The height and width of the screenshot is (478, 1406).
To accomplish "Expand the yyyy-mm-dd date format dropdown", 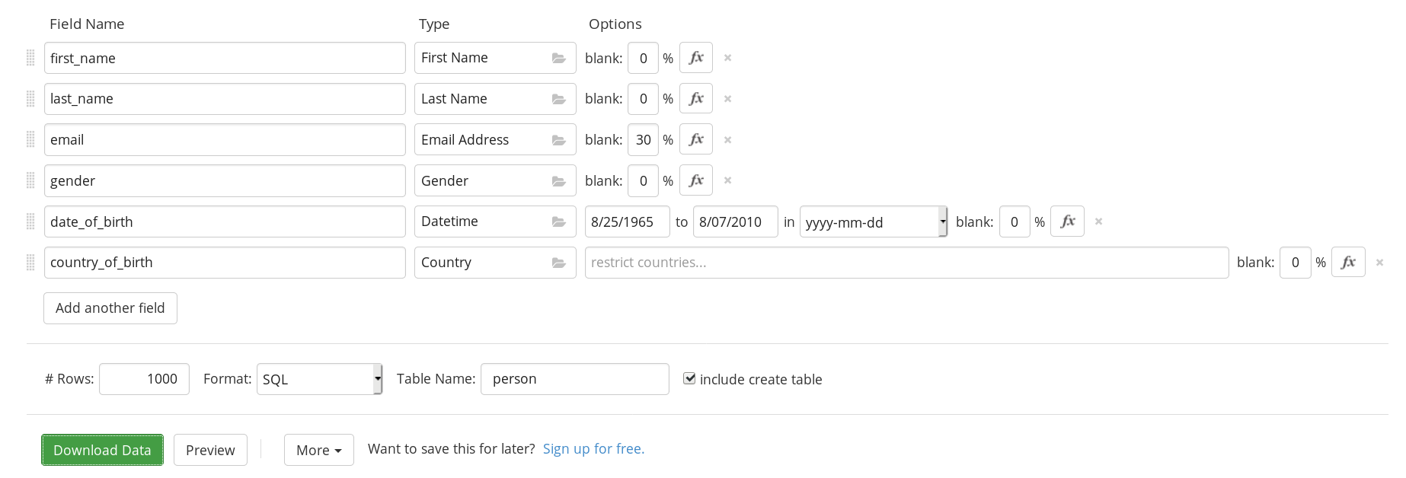I will pyautogui.click(x=873, y=222).
